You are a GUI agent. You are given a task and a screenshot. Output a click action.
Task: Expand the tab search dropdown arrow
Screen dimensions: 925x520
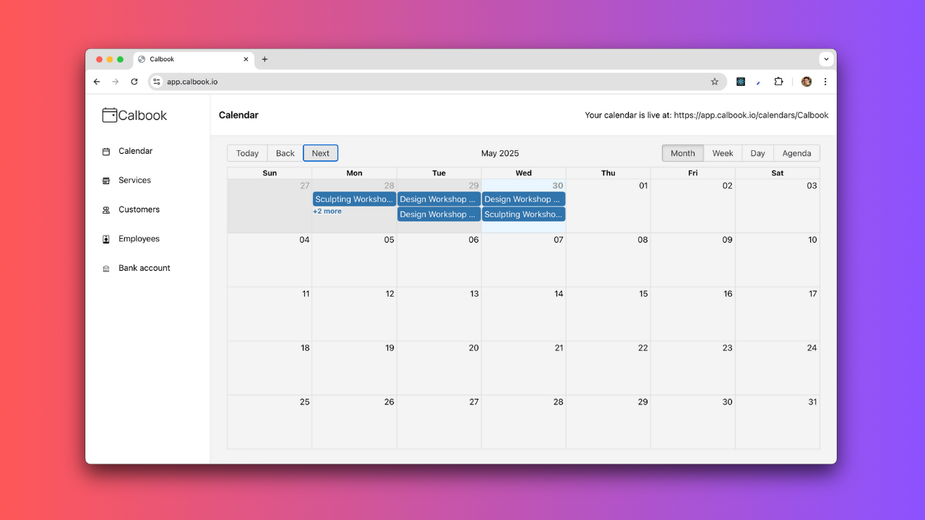pos(826,59)
